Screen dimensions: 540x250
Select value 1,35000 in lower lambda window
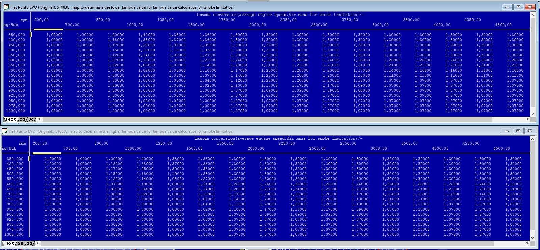pyautogui.click(x=208, y=45)
